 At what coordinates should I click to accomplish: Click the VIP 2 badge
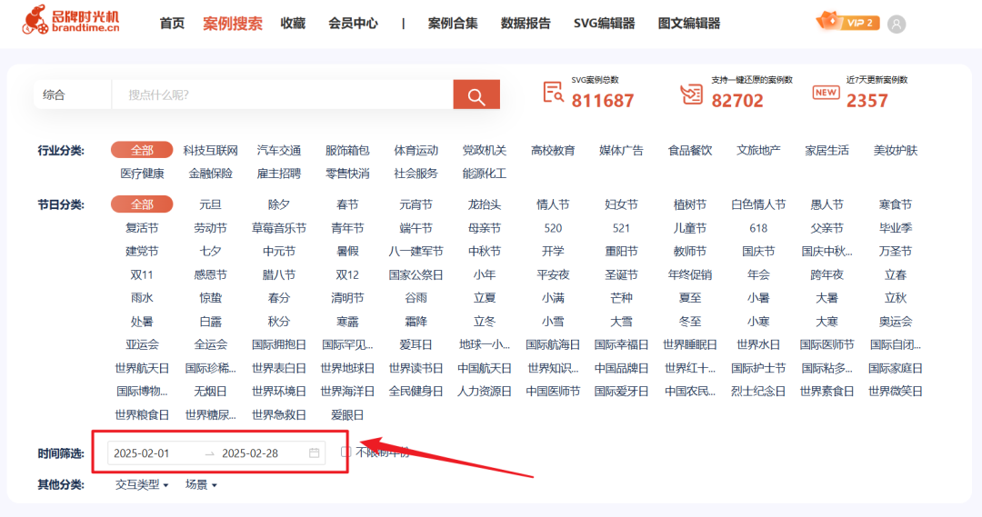click(x=848, y=22)
